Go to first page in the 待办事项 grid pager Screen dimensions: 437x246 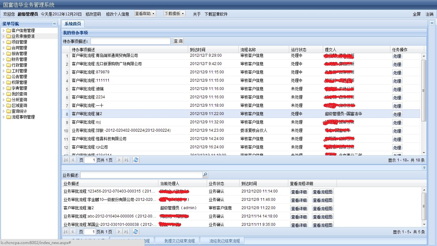pyautogui.click(x=66, y=160)
